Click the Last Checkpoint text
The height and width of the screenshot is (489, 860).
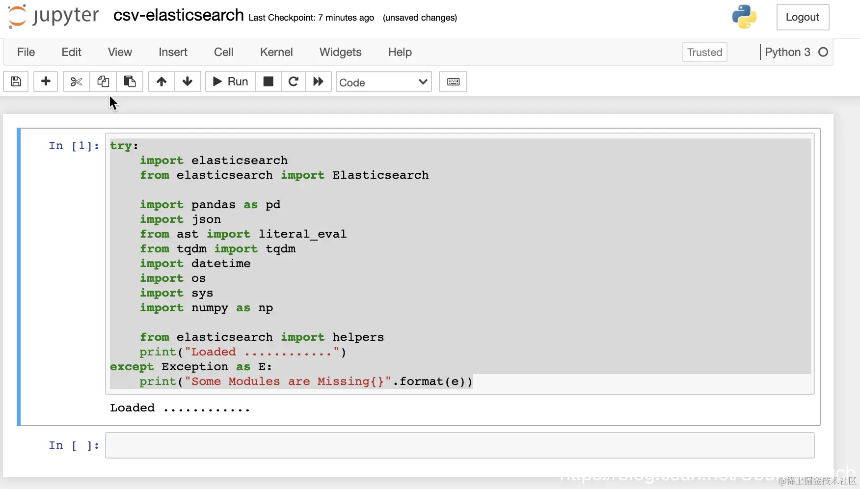pyautogui.click(x=311, y=18)
